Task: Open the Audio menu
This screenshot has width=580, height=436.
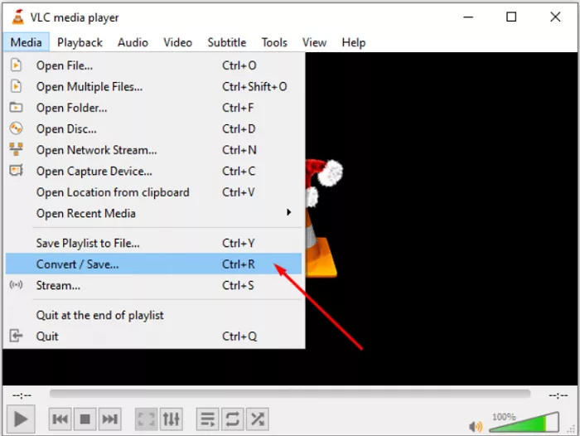Action: click(133, 42)
